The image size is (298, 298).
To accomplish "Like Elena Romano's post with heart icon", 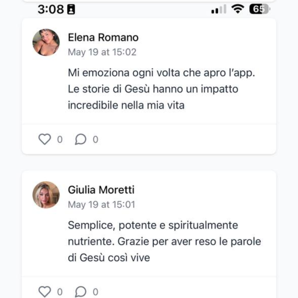I will pos(45,140).
